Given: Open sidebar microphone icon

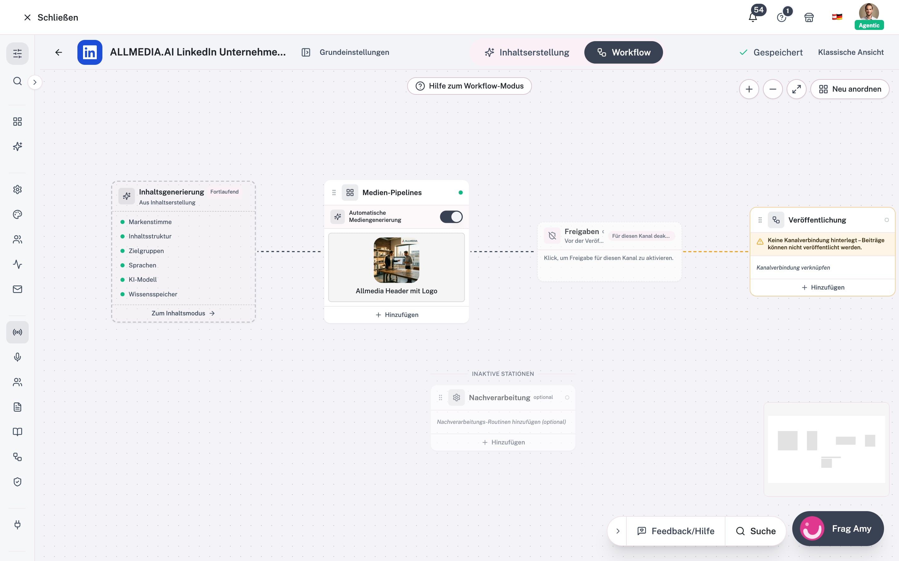Looking at the screenshot, I should 17,357.
